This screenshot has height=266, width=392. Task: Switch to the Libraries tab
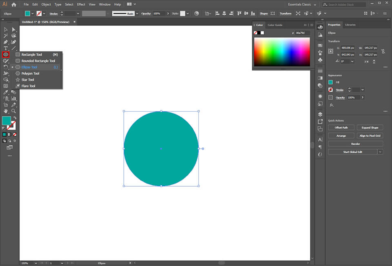click(350, 25)
